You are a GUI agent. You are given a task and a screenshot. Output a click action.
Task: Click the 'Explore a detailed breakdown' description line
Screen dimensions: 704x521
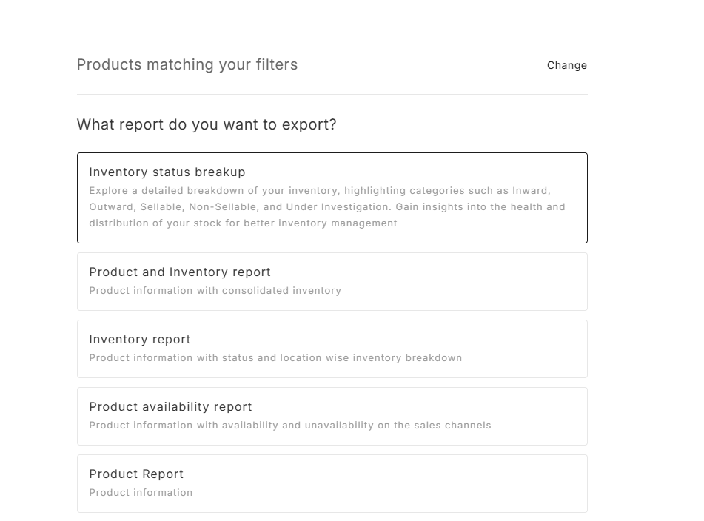320,191
